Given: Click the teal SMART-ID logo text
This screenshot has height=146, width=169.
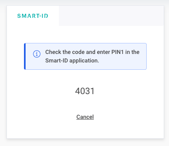Looking at the screenshot, I should (x=33, y=16).
